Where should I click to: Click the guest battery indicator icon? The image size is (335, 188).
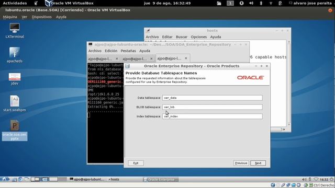click(310, 180)
